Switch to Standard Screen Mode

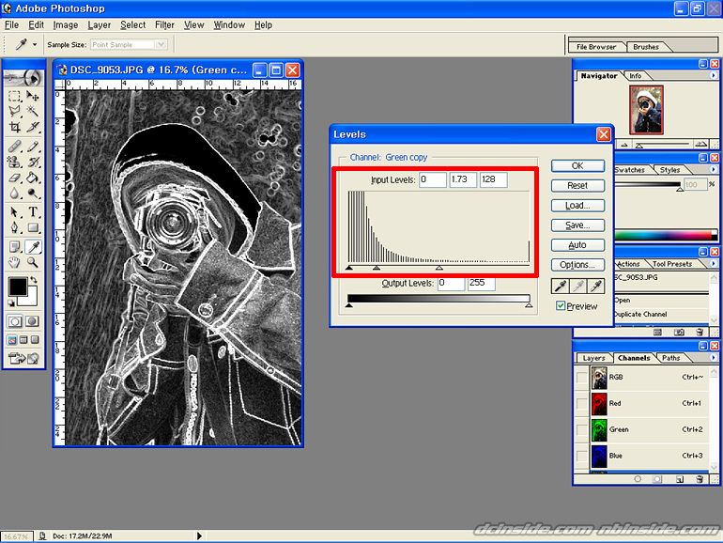click(x=12, y=340)
